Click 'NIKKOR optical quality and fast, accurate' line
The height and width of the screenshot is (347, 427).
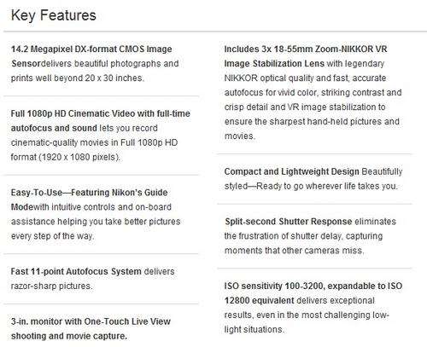305,78
